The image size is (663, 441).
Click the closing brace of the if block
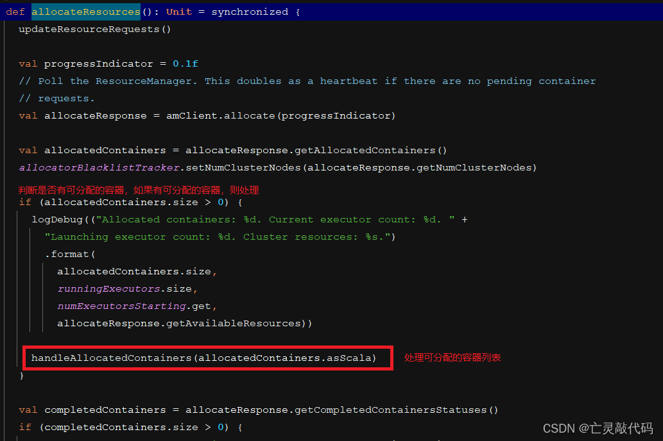pyautogui.click(x=22, y=376)
